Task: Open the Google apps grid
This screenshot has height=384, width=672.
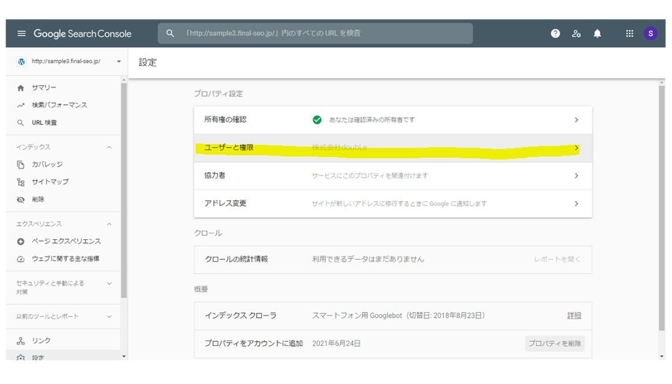Action: pos(629,34)
